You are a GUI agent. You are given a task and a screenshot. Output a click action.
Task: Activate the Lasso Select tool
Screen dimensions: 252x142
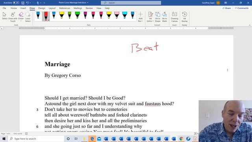coord(28,17)
